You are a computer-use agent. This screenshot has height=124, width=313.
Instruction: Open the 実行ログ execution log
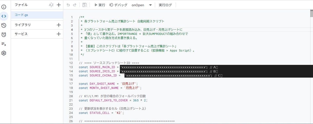[165, 5]
